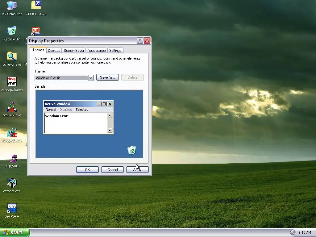Open the Theme dropdown arrow
Viewport: 316px width, 237px height.
[x=91, y=78]
